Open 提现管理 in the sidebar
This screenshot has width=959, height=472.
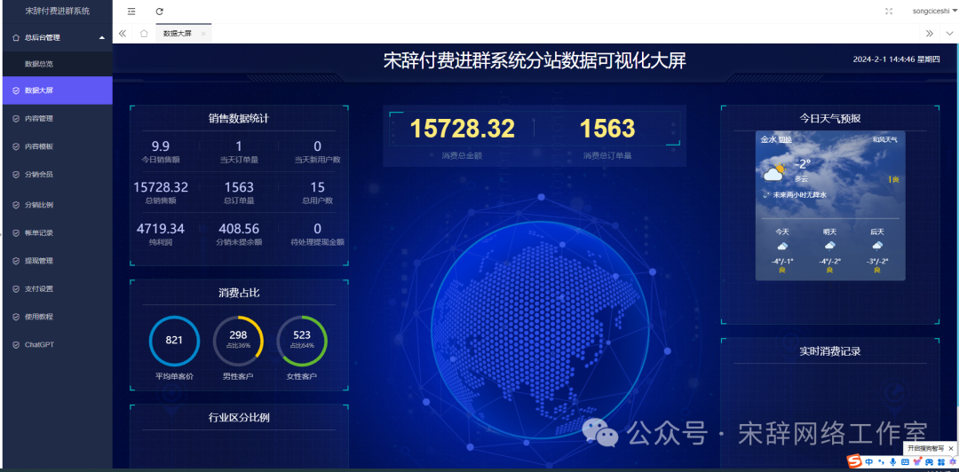56,261
